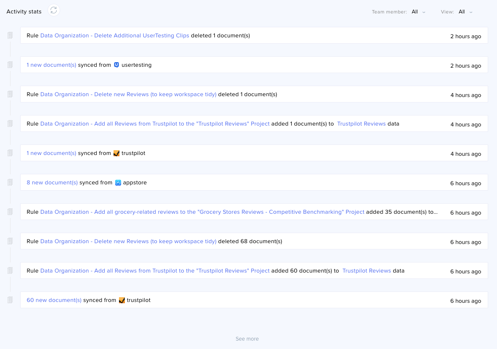Click the usertesting logo icon
This screenshot has height=349, width=497.
(x=116, y=65)
